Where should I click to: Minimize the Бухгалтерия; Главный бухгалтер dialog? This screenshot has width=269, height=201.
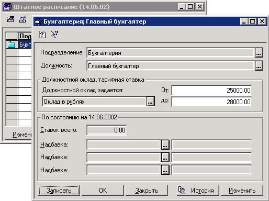click(244, 21)
